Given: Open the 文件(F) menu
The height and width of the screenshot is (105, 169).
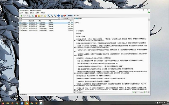Looking at the screenshot, I should [21, 13].
